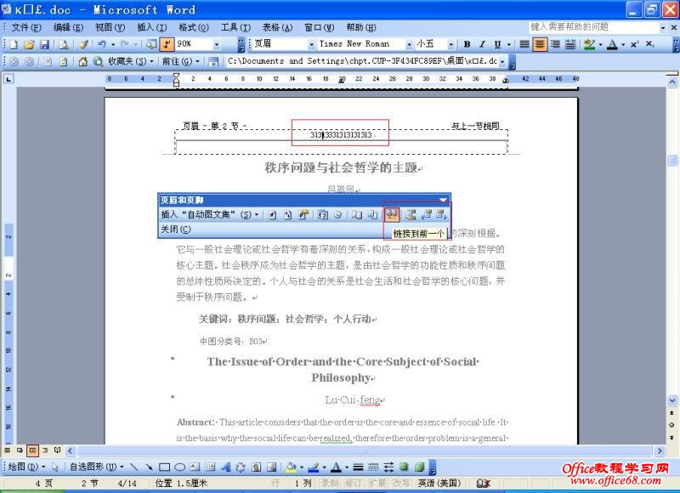Open format page number icon
Image resolution: width=680 pixels, height=493 pixels.
(303, 215)
